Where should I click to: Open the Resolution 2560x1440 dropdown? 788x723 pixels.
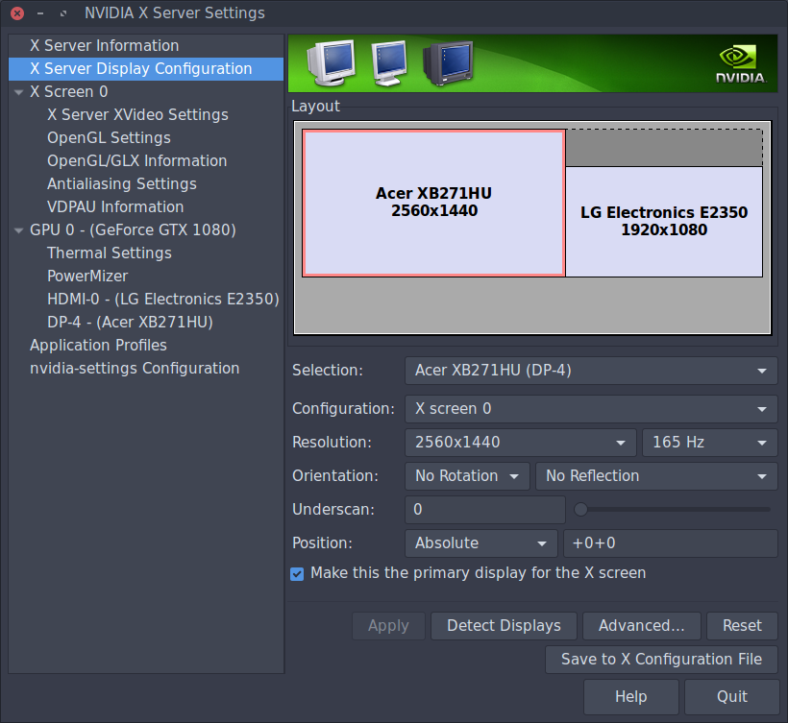519,443
